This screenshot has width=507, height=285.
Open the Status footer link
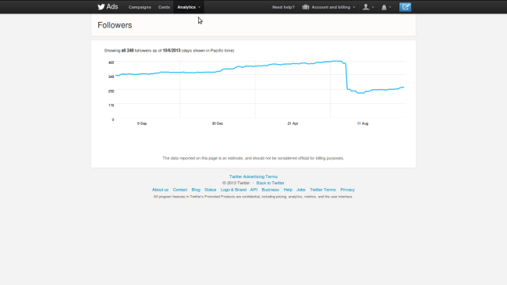(x=210, y=190)
